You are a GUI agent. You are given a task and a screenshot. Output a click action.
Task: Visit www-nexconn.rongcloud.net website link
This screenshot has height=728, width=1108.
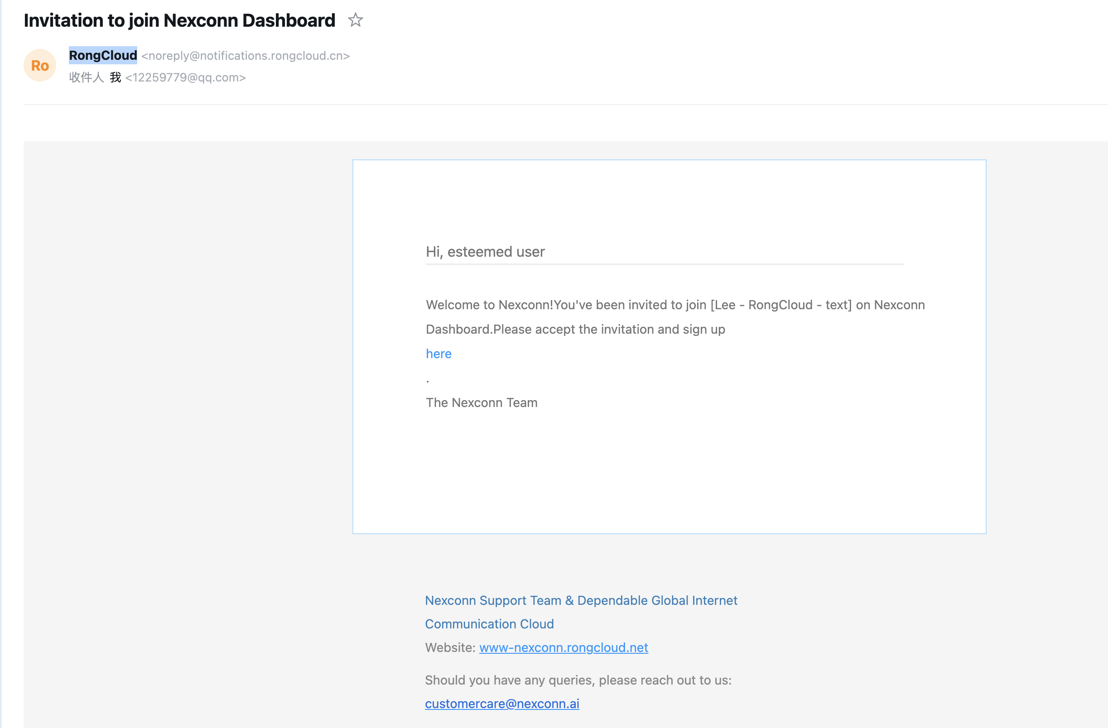564,647
